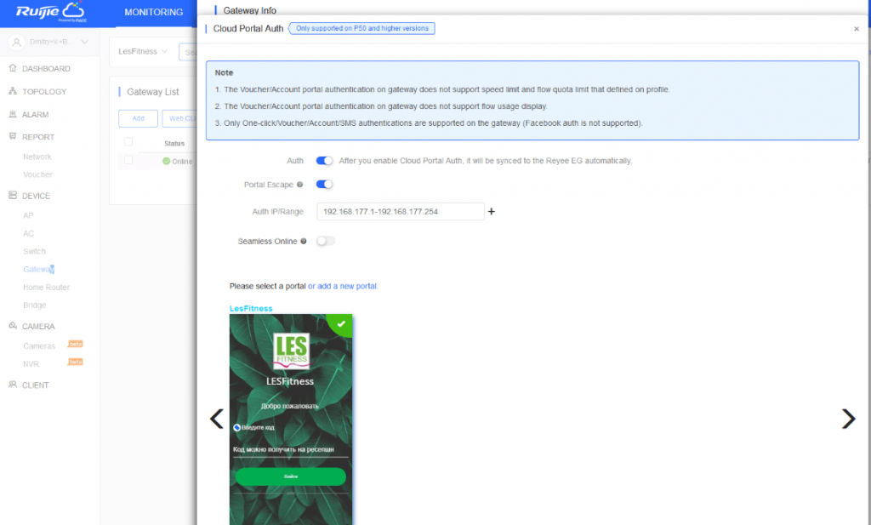Screen dimensions: 871x525
Task: Open the Dashboard home icon
Action: click(x=13, y=68)
